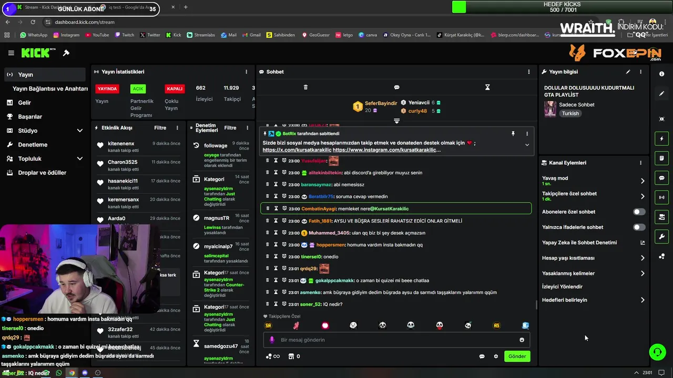The image size is (673, 378).
Task: Open Yapay Zeka ile Sohbet Denetimi
Action: [x=593, y=243]
